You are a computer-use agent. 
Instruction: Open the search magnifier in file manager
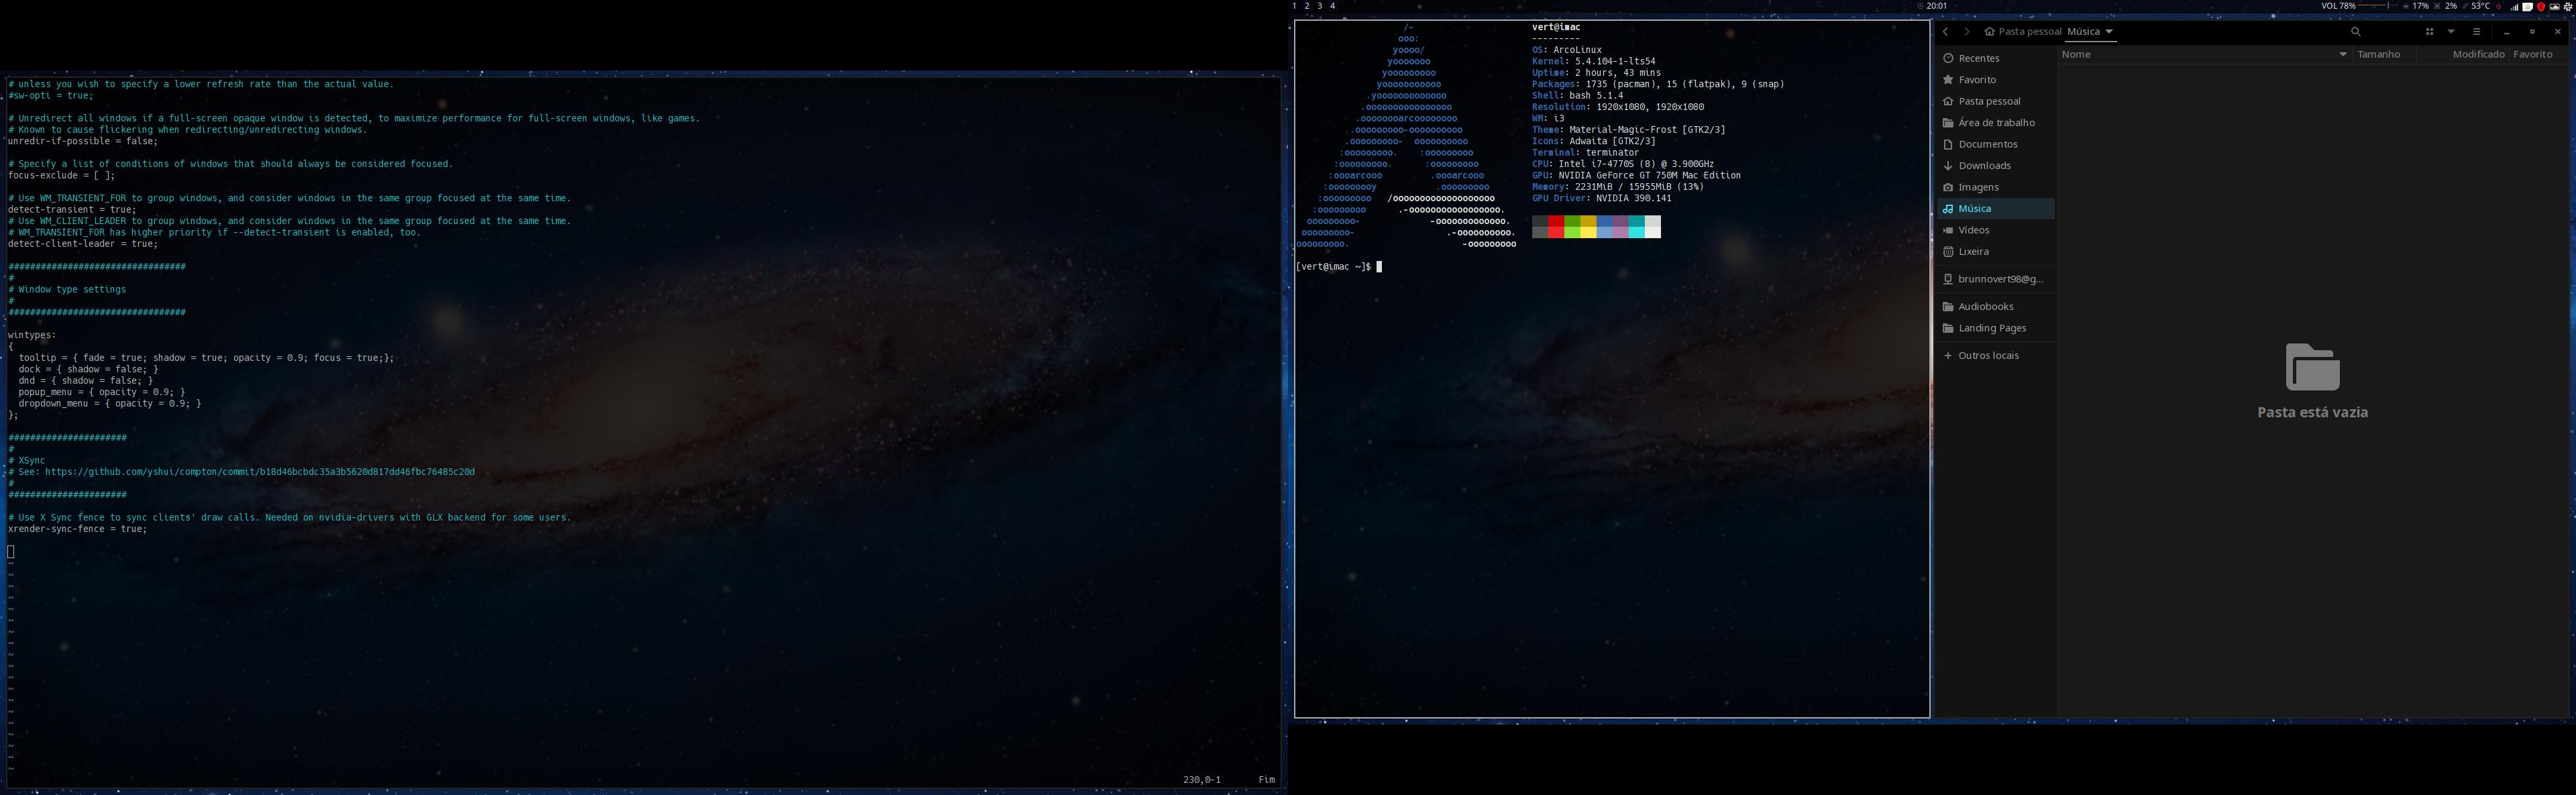[2355, 32]
